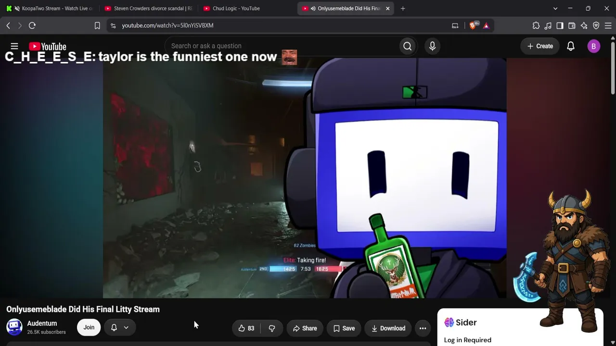Image resolution: width=616 pixels, height=346 pixels.
Task: Go to YouTube home via logo
Action: coord(47,46)
